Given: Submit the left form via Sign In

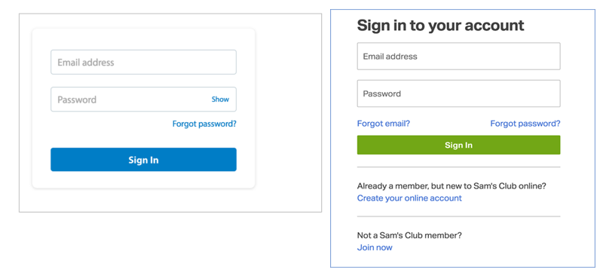Looking at the screenshot, I should click(x=143, y=160).
